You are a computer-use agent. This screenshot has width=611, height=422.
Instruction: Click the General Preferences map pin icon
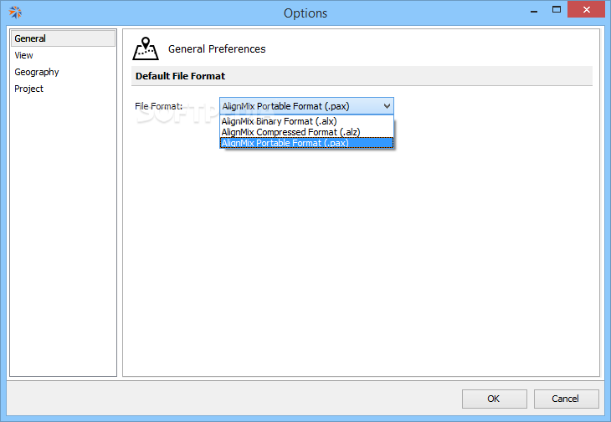coord(146,48)
